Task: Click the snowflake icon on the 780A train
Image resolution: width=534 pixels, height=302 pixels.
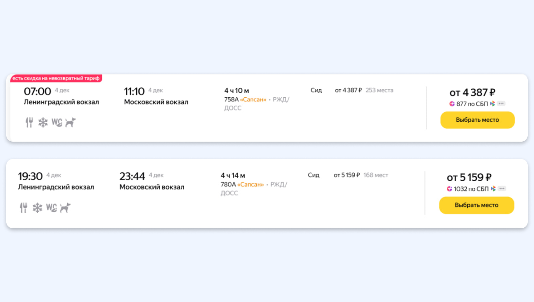Action: pyautogui.click(x=37, y=207)
